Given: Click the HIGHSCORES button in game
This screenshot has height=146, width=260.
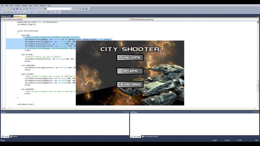Looking at the screenshot, I should [x=130, y=85].
